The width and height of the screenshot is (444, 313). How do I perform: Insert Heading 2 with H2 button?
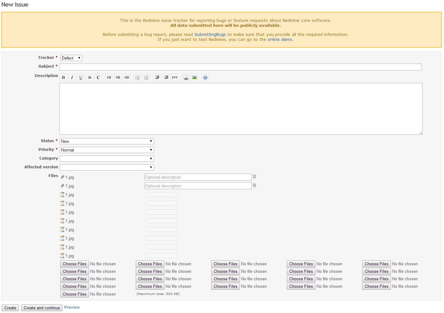(118, 77)
